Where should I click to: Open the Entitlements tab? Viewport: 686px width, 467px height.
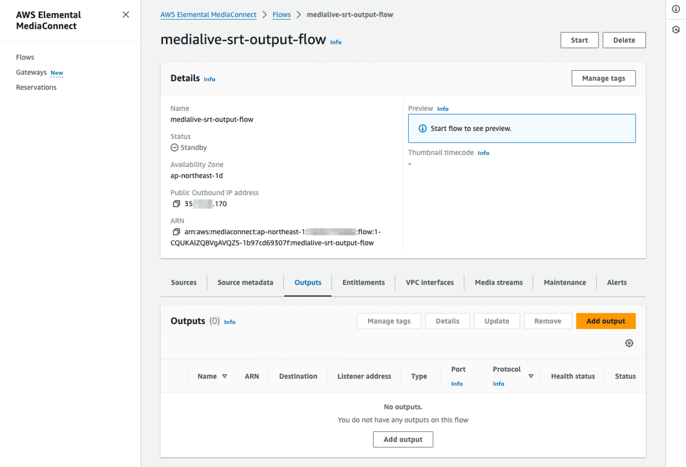coord(364,282)
